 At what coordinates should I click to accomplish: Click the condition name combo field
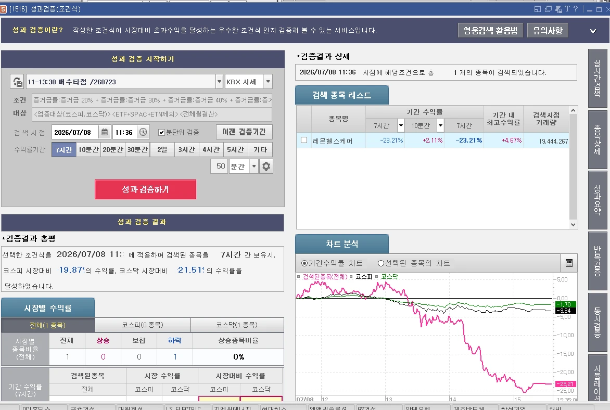pyautogui.click(x=121, y=82)
